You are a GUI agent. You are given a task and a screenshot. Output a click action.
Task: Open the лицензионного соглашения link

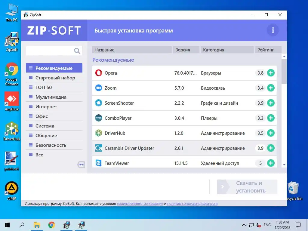140,204
